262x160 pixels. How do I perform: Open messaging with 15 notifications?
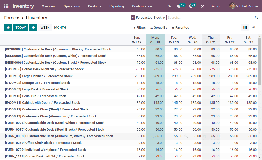click(x=178, y=6)
